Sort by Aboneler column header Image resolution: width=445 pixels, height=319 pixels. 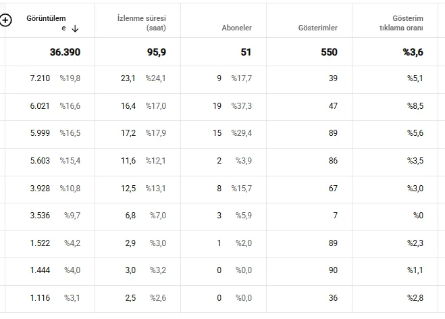[x=237, y=28]
